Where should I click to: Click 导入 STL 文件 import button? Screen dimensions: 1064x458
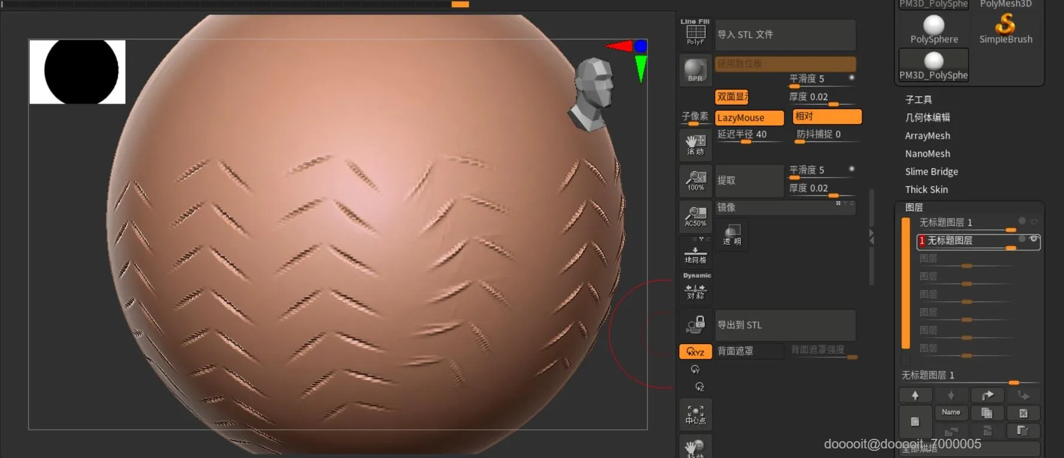coord(785,35)
